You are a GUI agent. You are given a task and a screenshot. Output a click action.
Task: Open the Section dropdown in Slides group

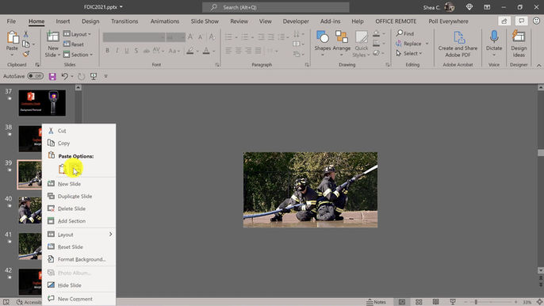(78, 55)
